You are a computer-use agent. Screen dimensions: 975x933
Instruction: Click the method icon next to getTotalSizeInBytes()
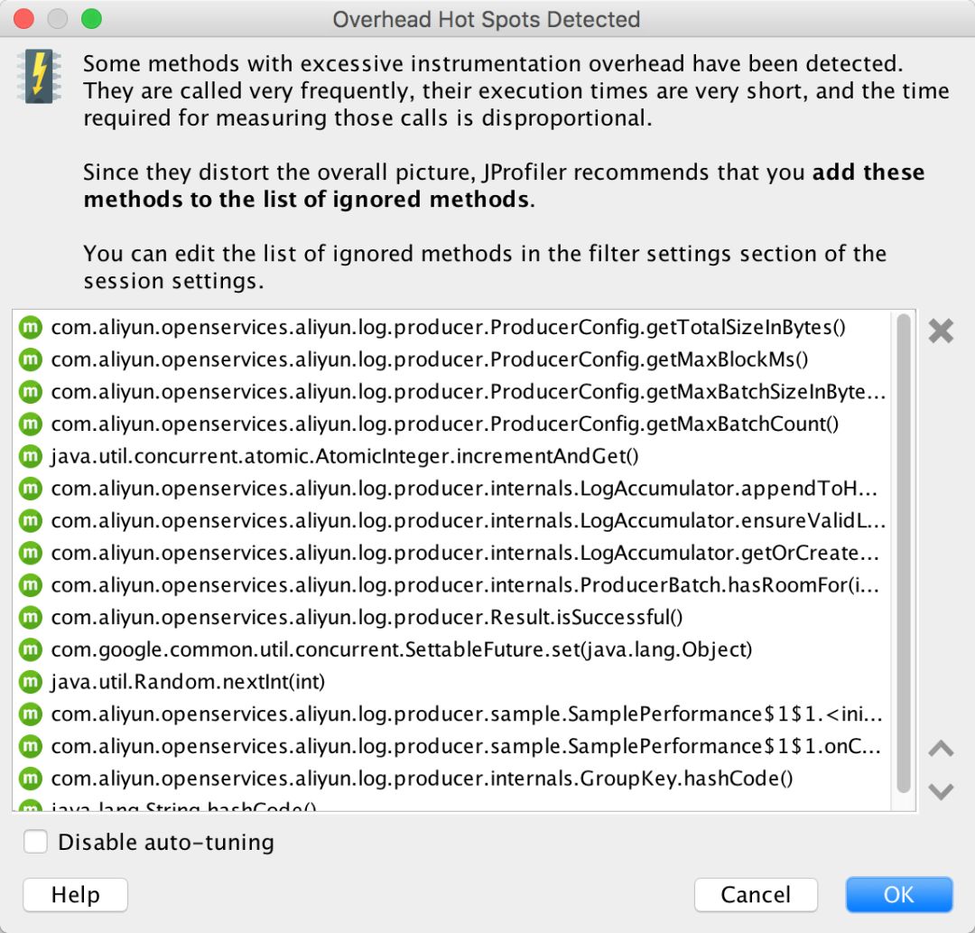click(32, 327)
